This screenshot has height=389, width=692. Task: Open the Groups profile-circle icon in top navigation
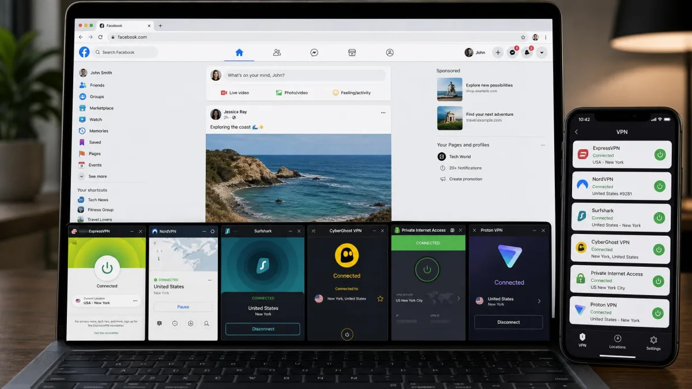point(390,52)
